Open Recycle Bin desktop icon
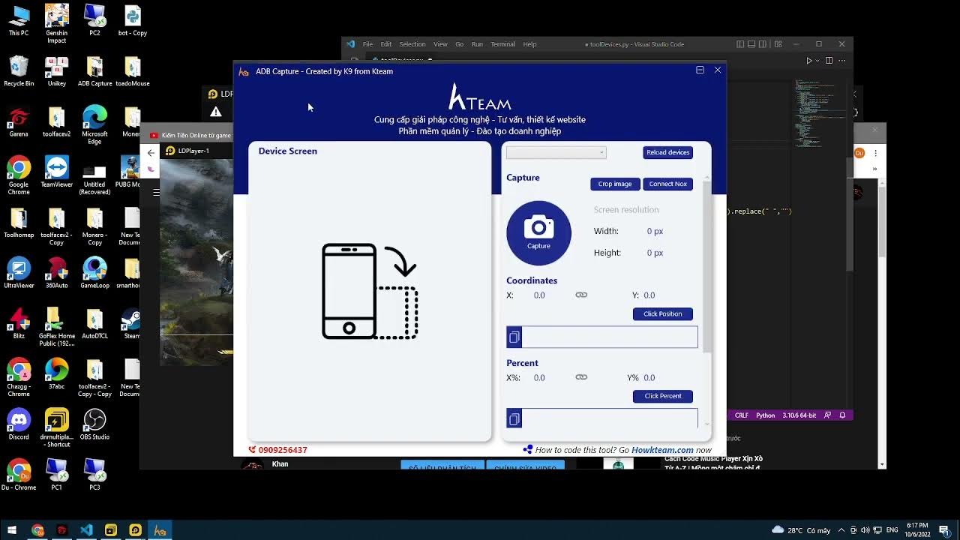This screenshot has width=960, height=540. click(x=19, y=70)
